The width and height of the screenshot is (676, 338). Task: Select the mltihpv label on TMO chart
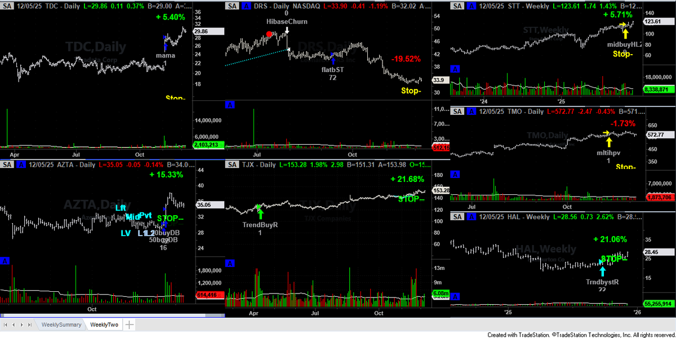click(608, 153)
